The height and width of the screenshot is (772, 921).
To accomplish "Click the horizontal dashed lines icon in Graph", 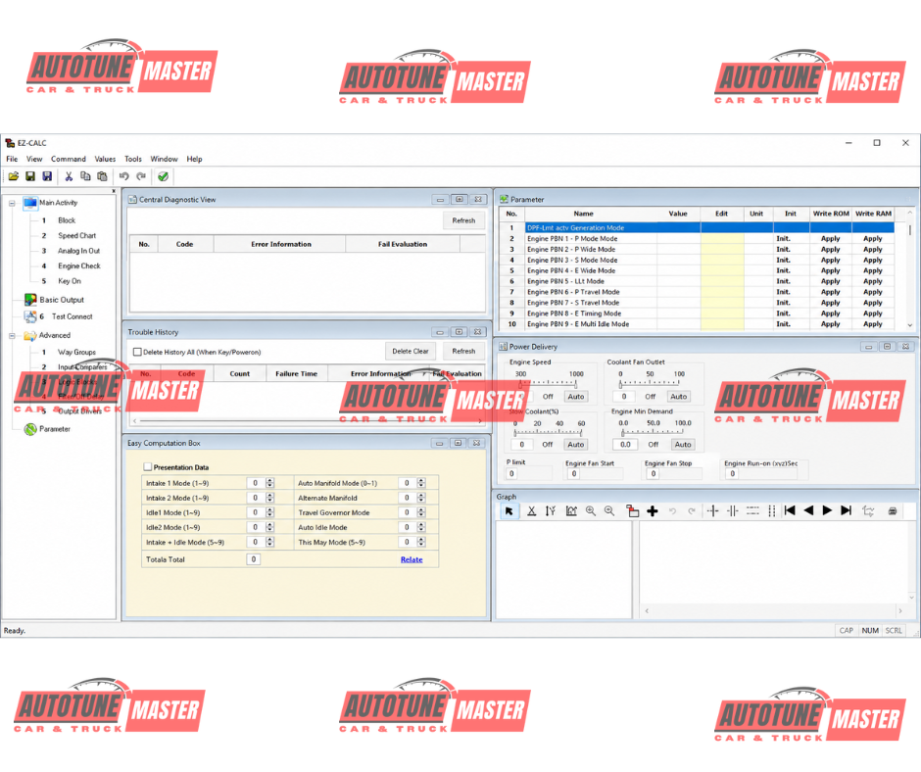I will click(x=752, y=511).
